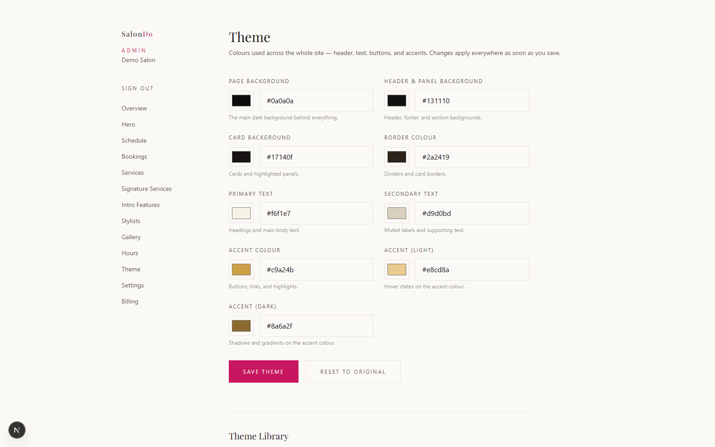The width and height of the screenshot is (715, 447).
Task: Focus the #0a0a0a page background field
Action: click(x=316, y=101)
